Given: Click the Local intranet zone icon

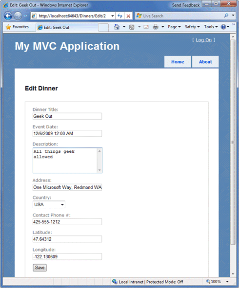Looking at the screenshot, I should tap(115, 282).
